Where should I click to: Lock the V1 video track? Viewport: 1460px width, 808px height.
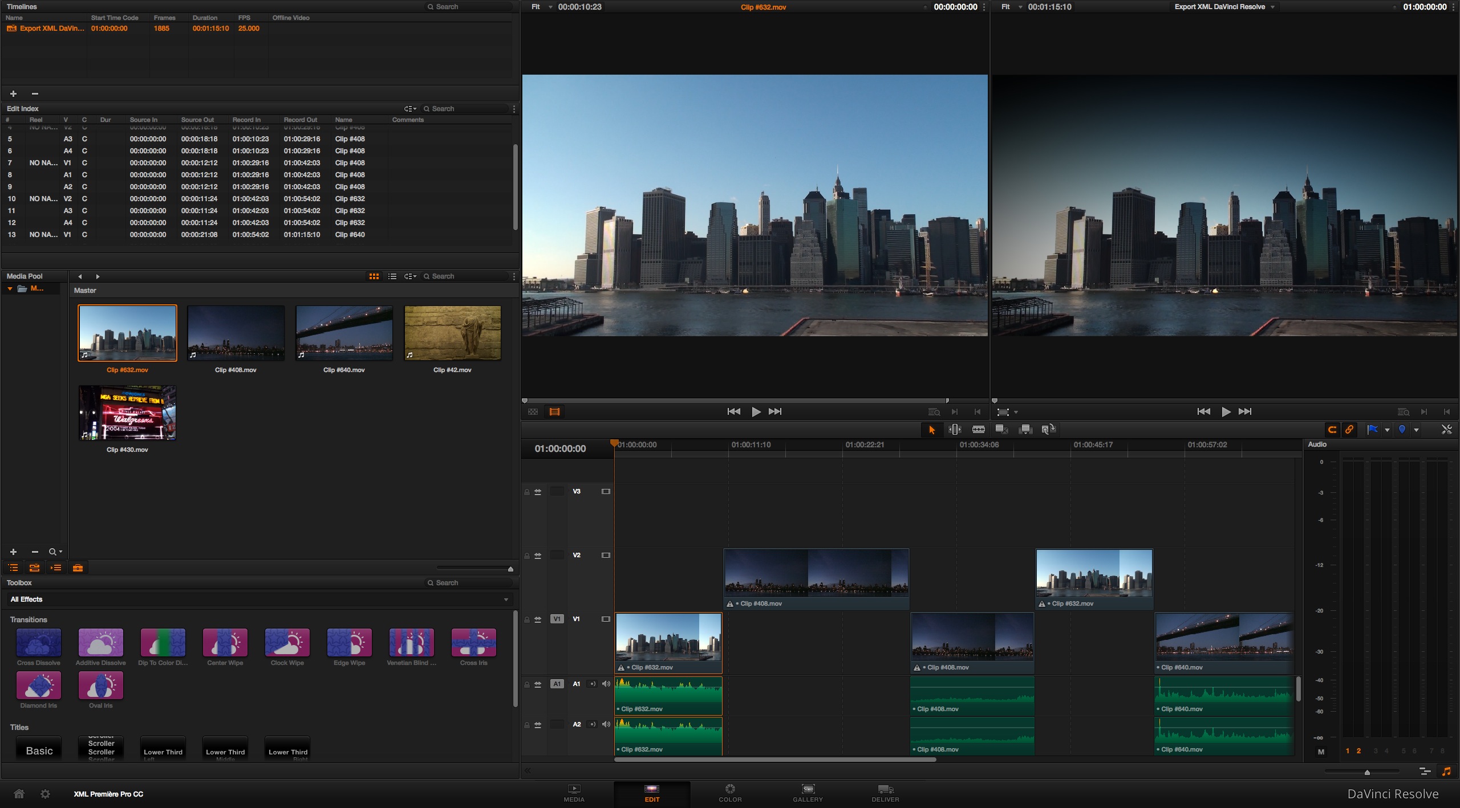(526, 619)
